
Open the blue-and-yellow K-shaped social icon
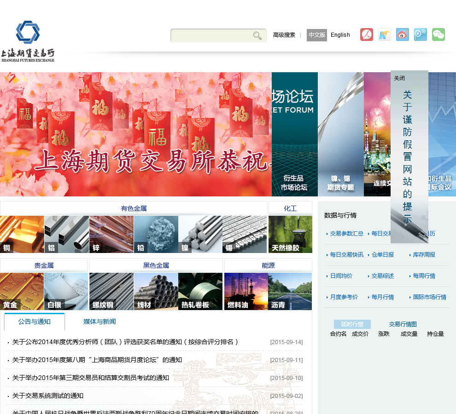point(385,34)
